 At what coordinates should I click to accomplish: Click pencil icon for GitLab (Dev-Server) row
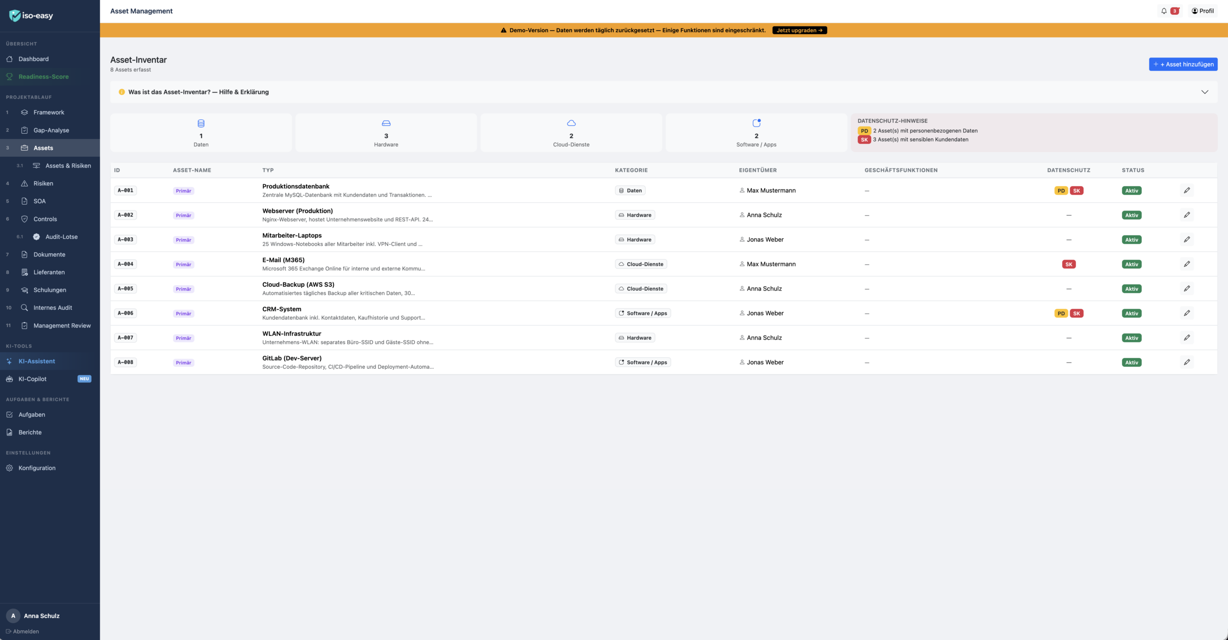[1187, 362]
